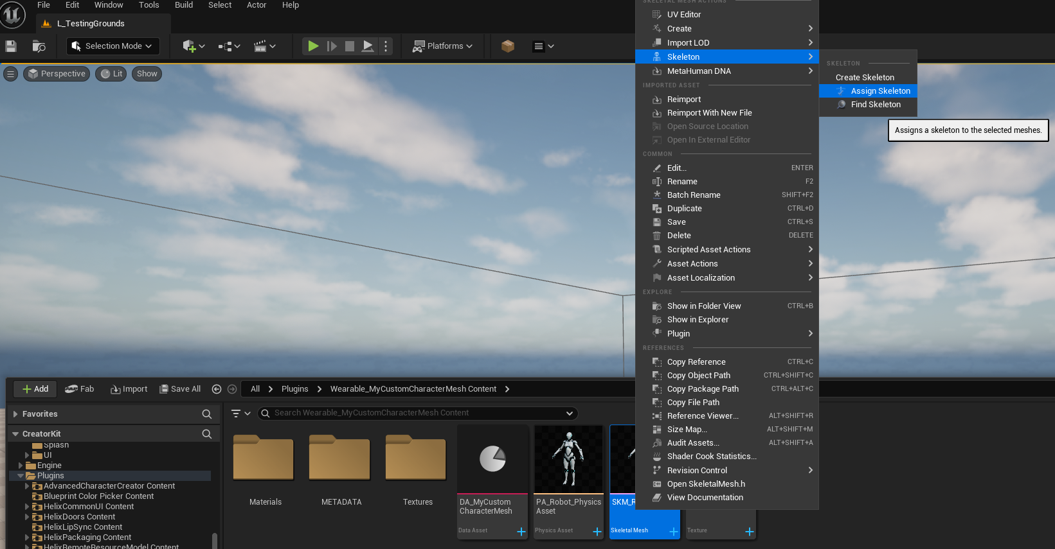Open the package project box icon
The image size is (1055, 549).
tap(508, 46)
